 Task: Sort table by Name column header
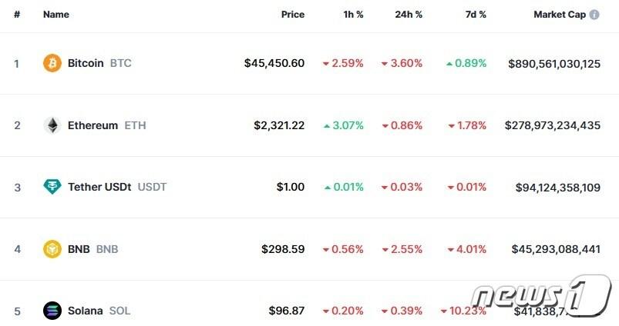(x=56, y=15)
